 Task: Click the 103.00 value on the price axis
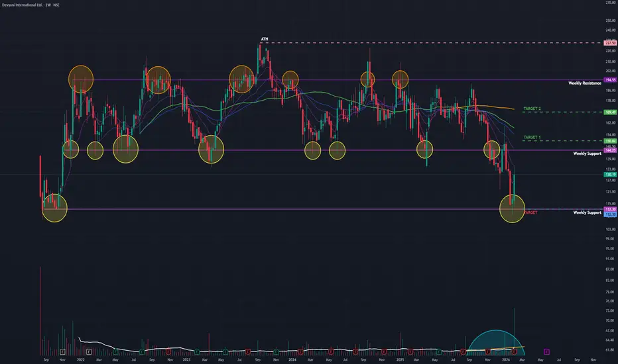(611, 229)
